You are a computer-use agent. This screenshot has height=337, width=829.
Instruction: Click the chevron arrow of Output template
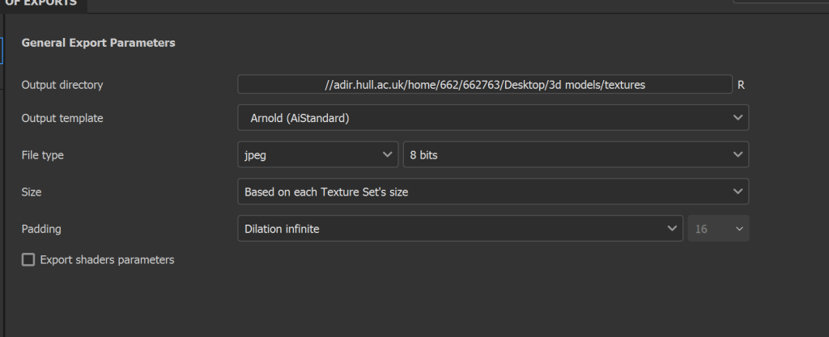click(738, 118)
